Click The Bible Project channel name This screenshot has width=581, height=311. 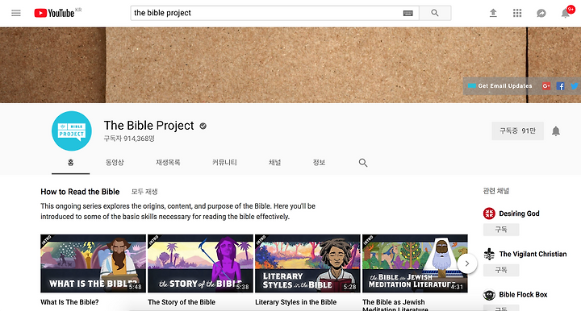click(148, 126)
